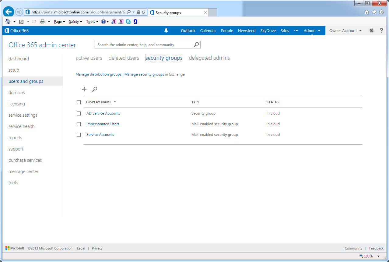The image size is (389, 262).
Task: Open the browser zoom level dropdown
Action: (x=378, y=256)
